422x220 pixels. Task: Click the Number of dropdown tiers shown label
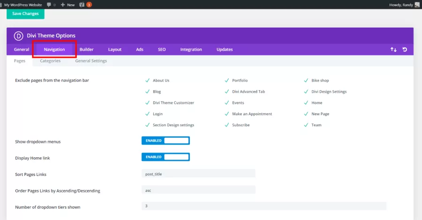(x=48, y=207)
